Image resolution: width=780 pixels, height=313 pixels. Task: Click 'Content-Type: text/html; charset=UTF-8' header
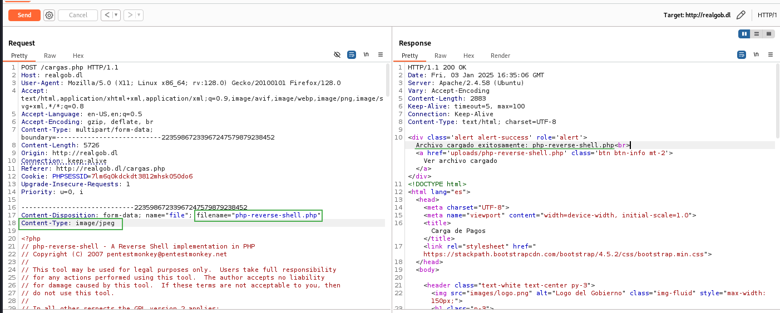482,122
